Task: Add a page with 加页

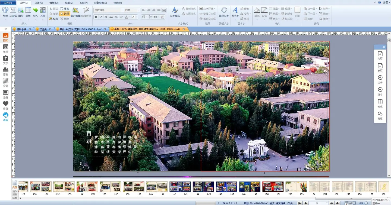Action: click(x=380, y=56)
